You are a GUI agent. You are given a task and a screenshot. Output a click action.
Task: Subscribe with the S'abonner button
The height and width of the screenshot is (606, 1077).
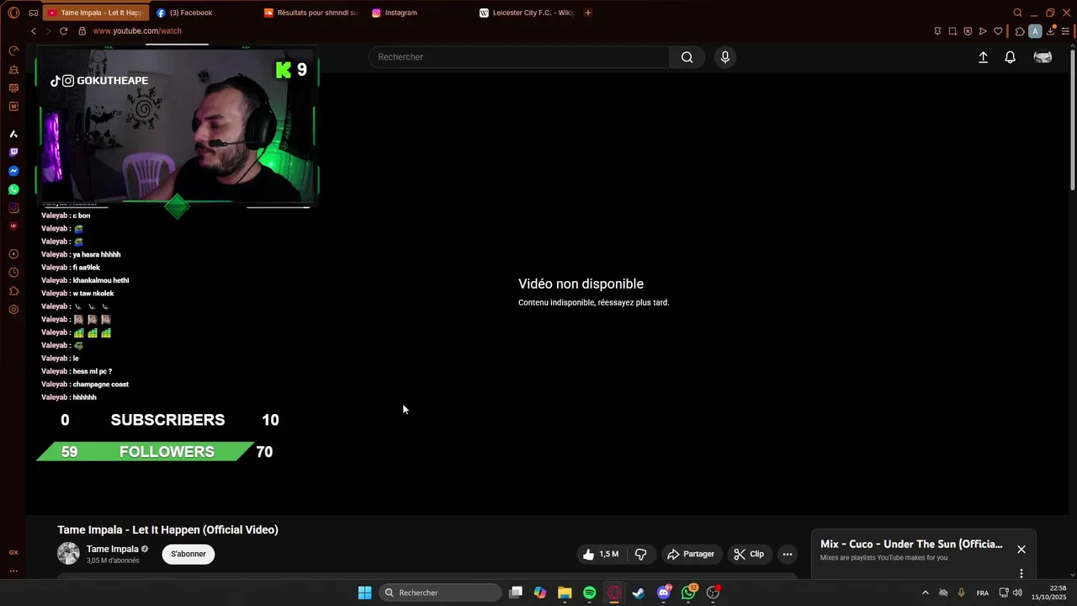[188, 554]
